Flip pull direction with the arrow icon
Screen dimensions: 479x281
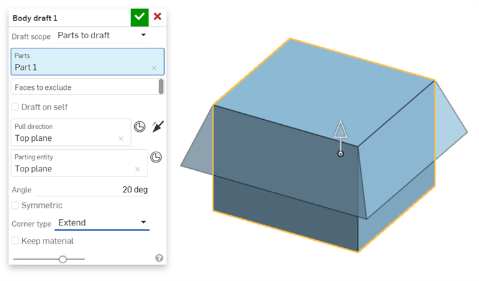(x=158, y=126)
